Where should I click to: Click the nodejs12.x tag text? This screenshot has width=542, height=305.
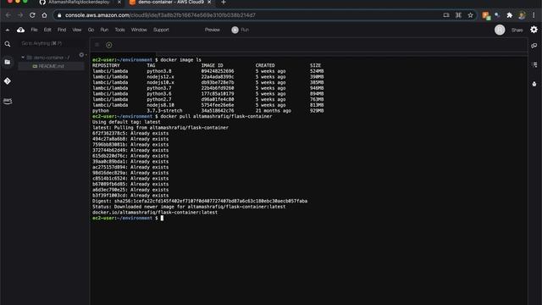click(x=160, y=77)
